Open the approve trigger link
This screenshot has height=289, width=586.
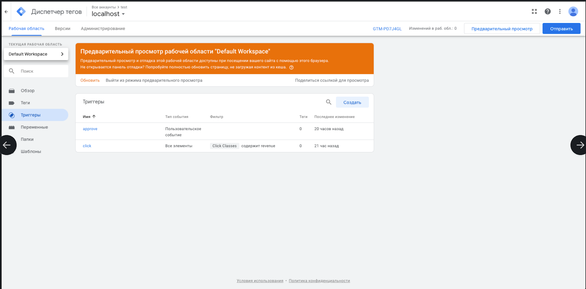90,129
